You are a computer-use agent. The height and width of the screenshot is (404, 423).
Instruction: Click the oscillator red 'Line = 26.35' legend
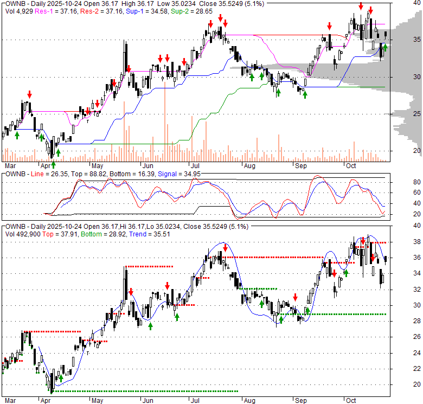(49, 174)
